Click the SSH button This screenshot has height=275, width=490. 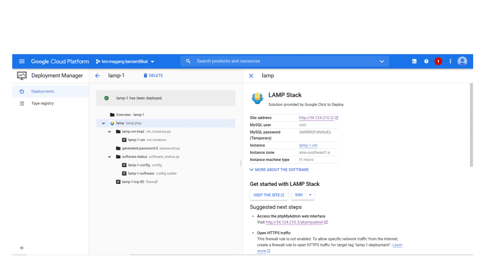(x=299, y=195)
